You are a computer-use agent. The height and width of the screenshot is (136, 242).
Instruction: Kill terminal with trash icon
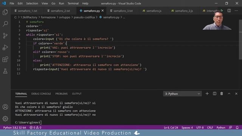coord(222,94)
